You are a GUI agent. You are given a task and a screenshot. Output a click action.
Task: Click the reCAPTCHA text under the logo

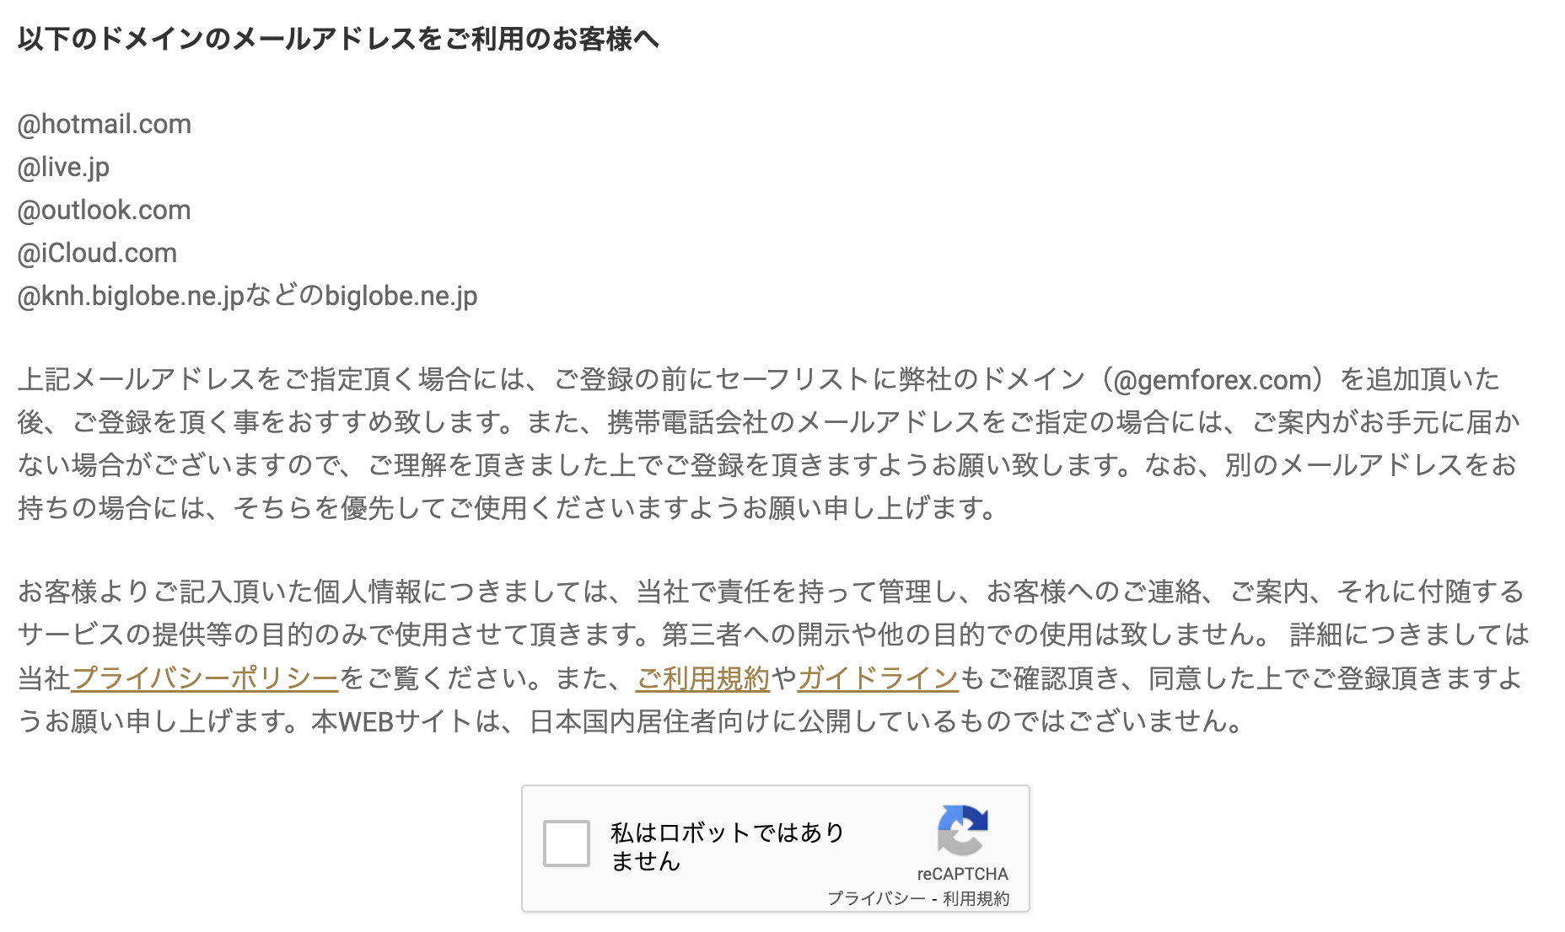pos(962,874)
